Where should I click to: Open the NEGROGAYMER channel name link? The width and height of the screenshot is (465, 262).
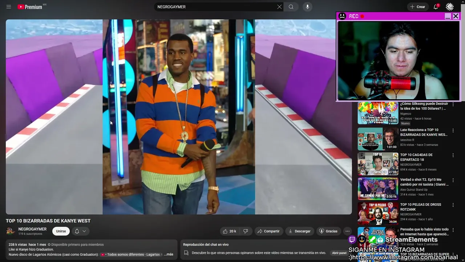point(32,229)
